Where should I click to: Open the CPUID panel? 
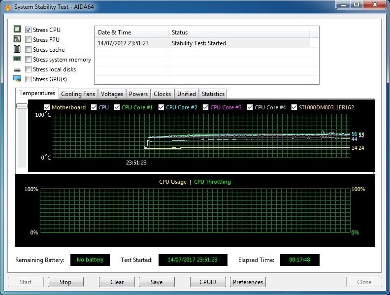(x=208, y=282)
